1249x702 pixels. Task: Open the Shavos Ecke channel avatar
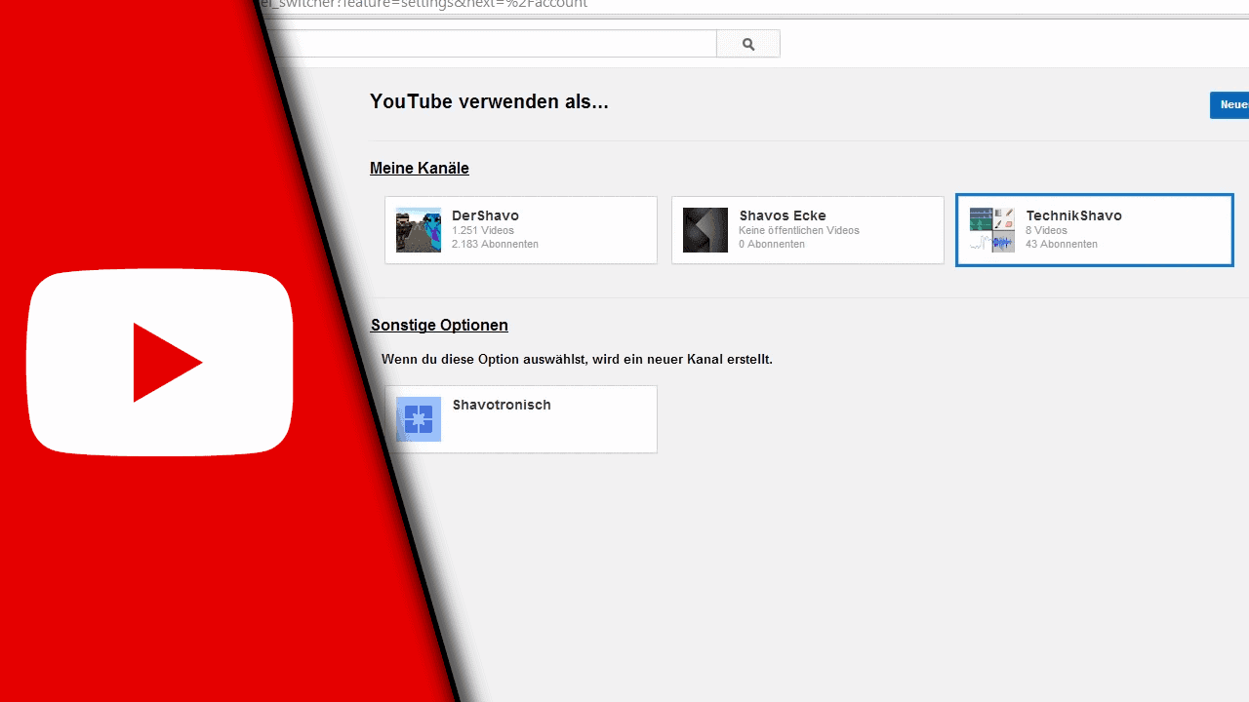(x=705, y=230)
